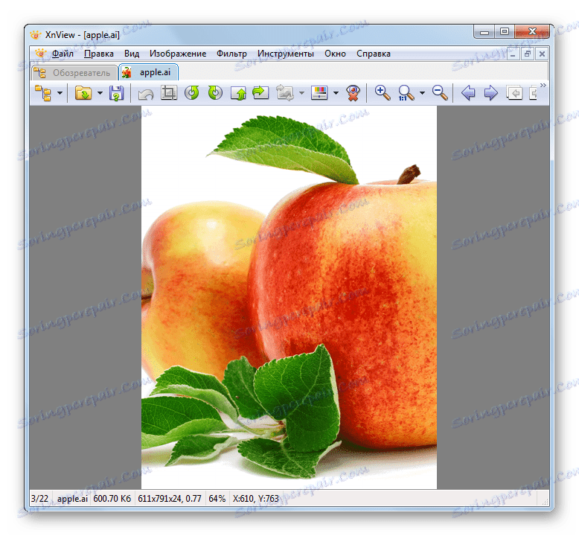Viewport: 579px width, 536px height.
Task: Rotate image counter-clockwise icon
Action: coord(192,93)
